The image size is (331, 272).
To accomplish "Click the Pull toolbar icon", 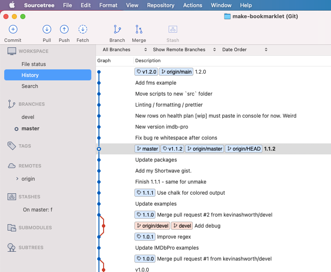I will pos(47,29).
